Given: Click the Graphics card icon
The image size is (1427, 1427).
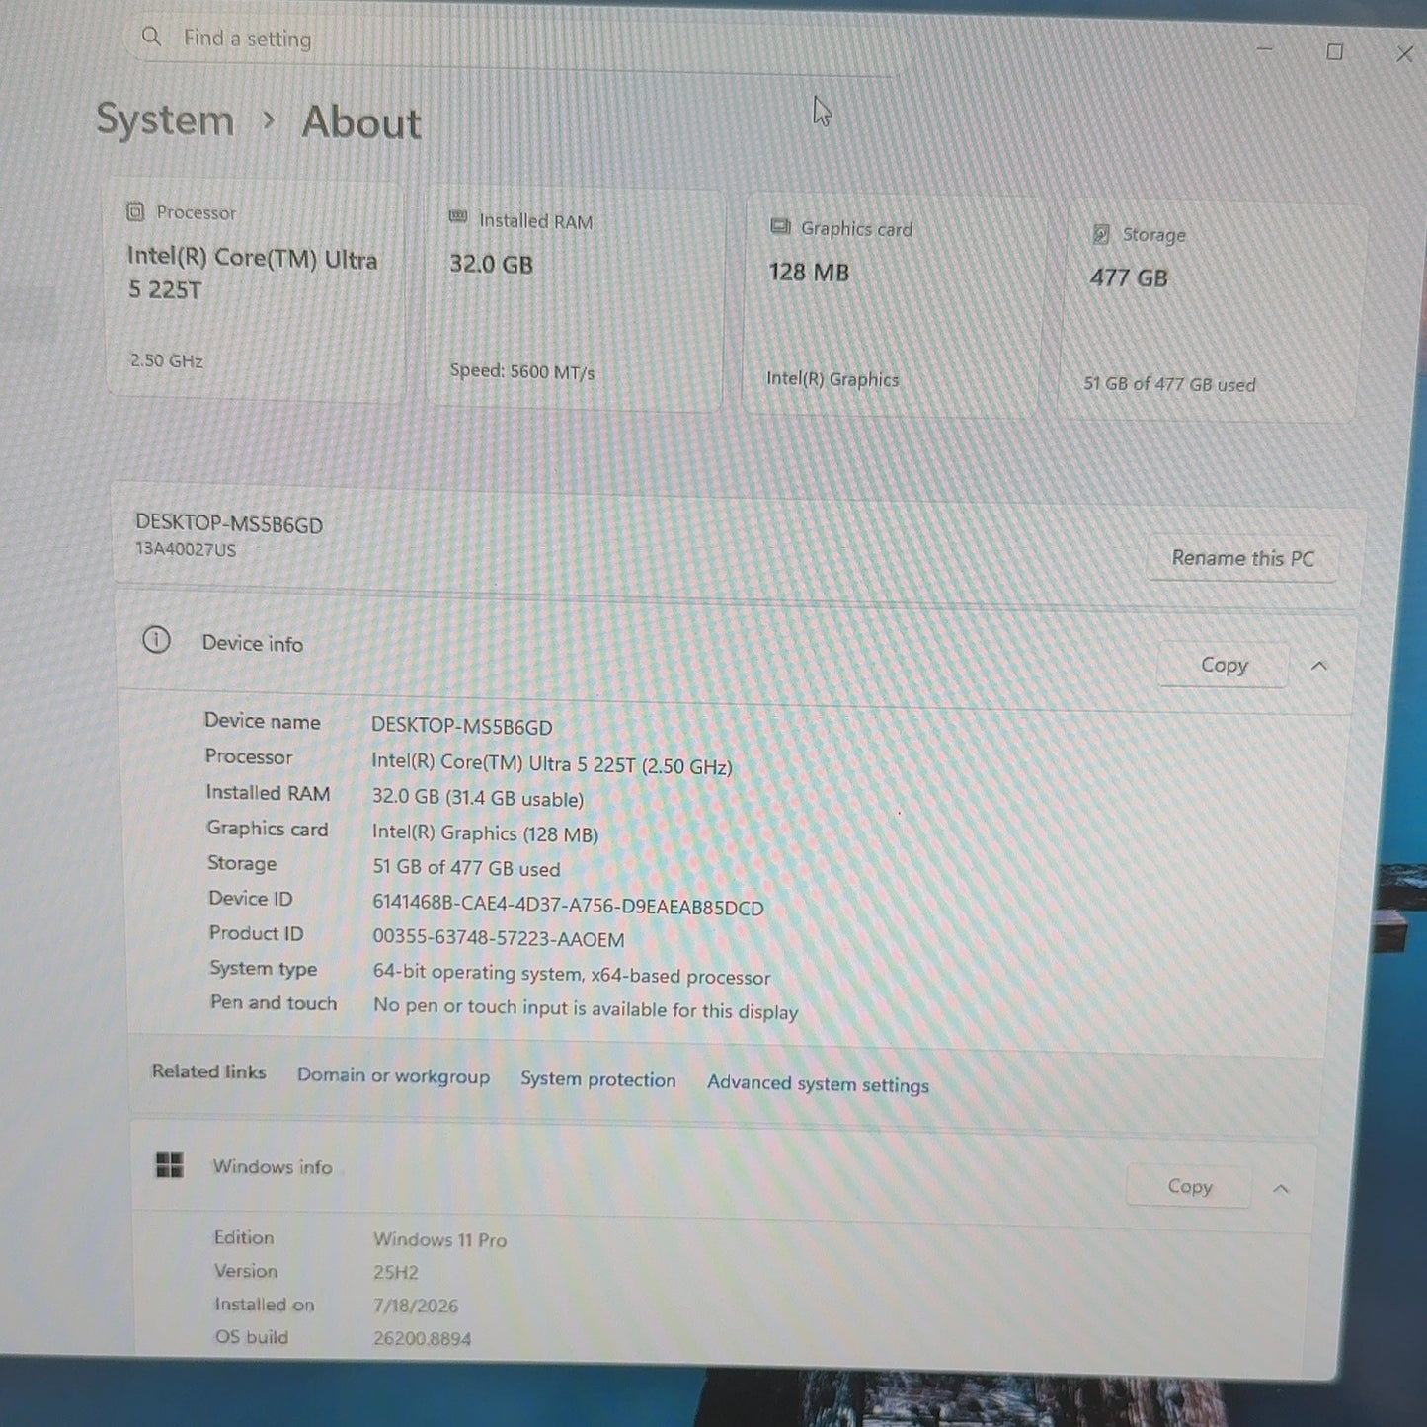Looking at the screenshot, I should [780, 226].
